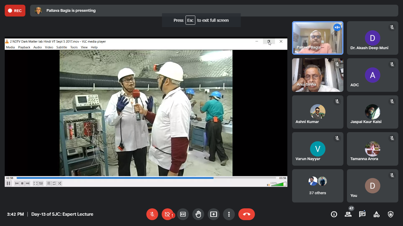Leave the call with hang-up button
Image resolution: width=403 pixels, height=226 pixels.
[x=247, y=214]
